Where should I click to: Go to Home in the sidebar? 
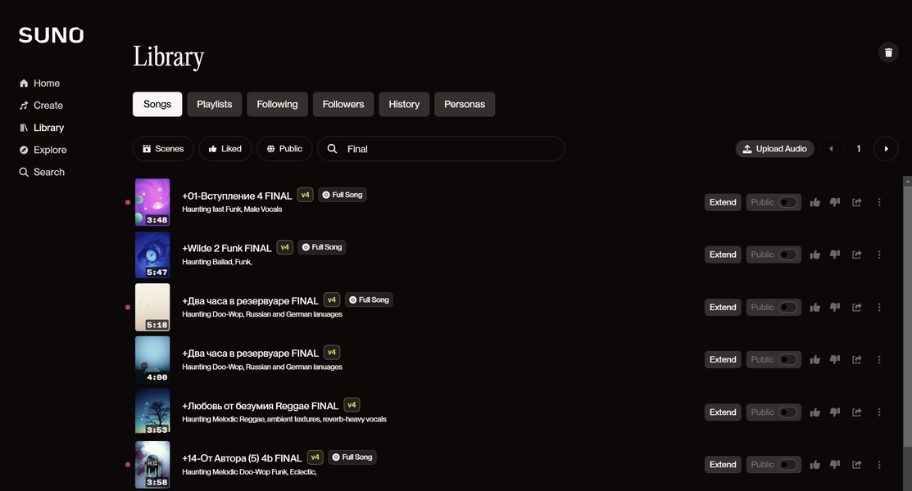[x=39, y=83]
